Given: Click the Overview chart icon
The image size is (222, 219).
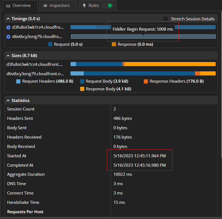Looking at the screenshot, I should point(8,6).
